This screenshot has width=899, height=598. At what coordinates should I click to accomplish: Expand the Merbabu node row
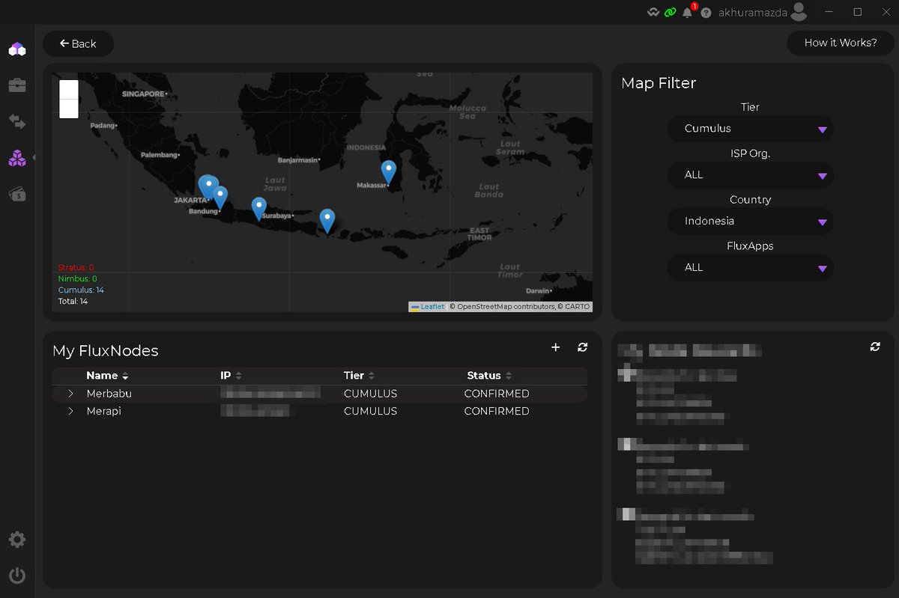pos(70,394)
